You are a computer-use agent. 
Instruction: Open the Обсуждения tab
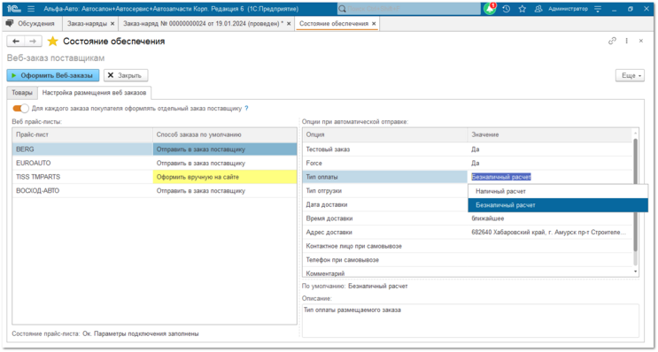(x=32, y=24)
